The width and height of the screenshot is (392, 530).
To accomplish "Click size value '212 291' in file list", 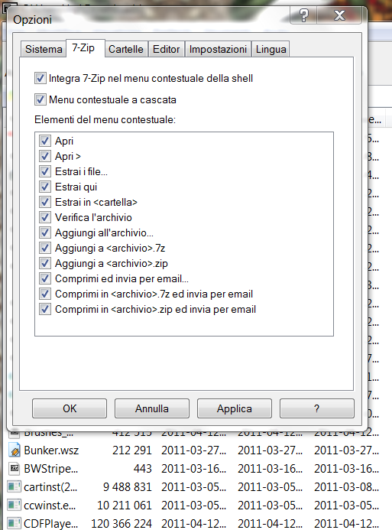I will click(132, 450).
